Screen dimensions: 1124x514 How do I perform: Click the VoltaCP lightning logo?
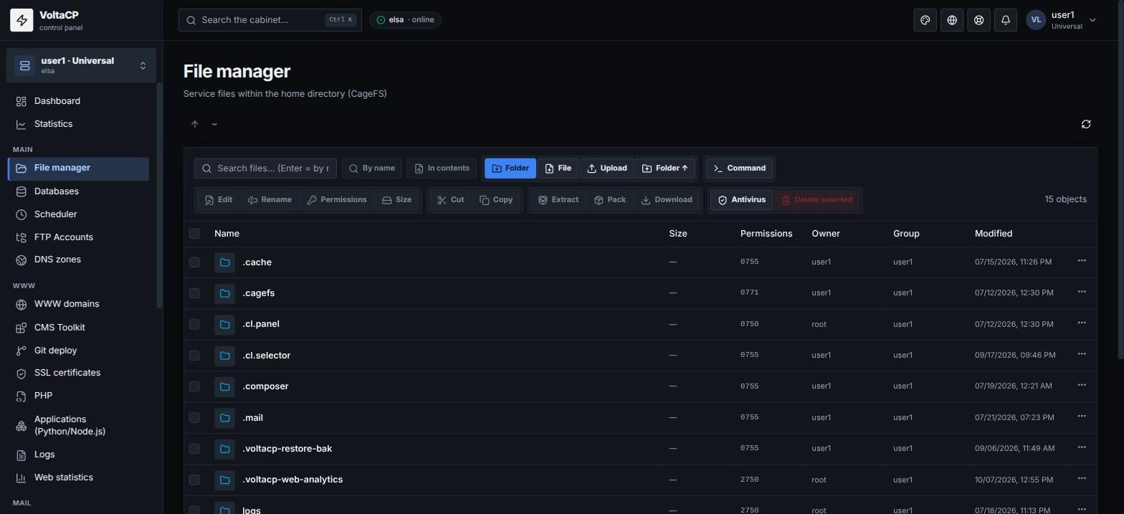pos(22,20)
